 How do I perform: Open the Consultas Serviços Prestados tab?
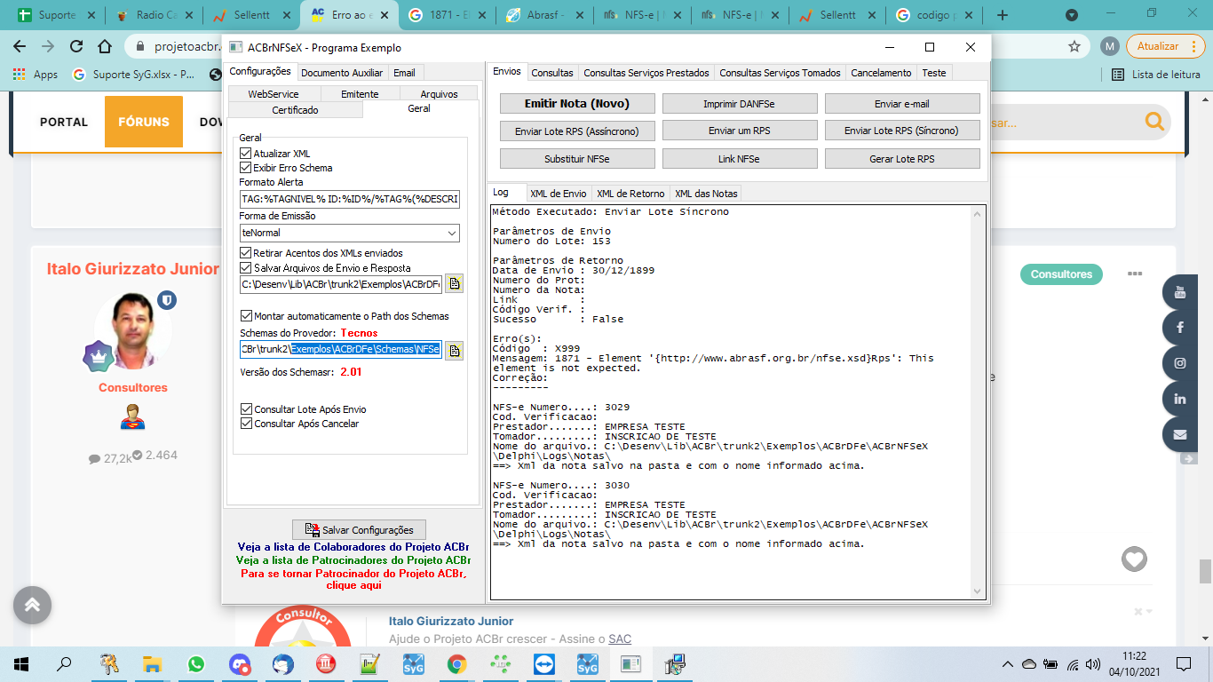646,73
